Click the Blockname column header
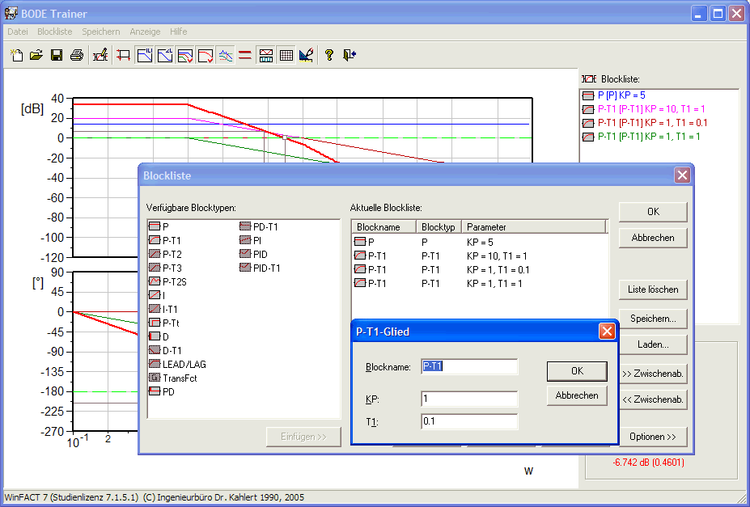750x507 pixels. tap(384, 227)
